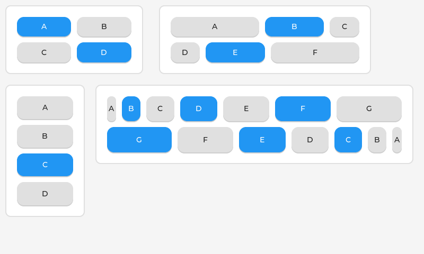Select wide gray F in the six-button panel
Screen dimensions: 424x254
tap(315, 52)
